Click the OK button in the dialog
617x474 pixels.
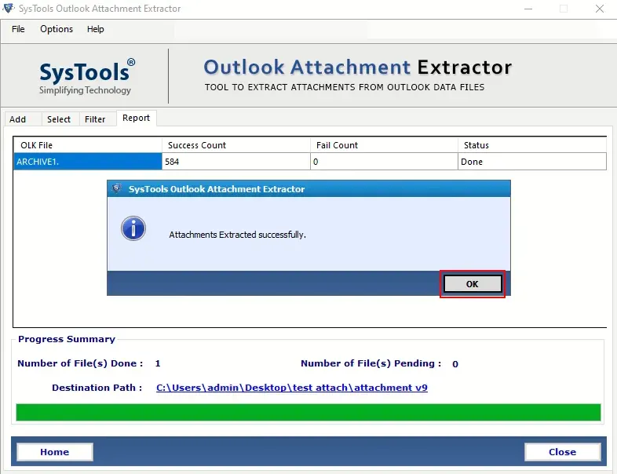pyautogui.click(x=473, y=283)
